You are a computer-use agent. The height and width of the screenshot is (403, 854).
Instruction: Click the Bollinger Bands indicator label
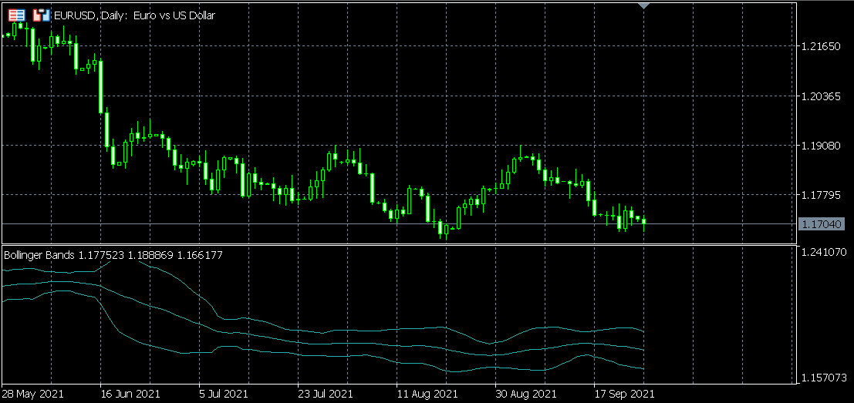point(113,255)
